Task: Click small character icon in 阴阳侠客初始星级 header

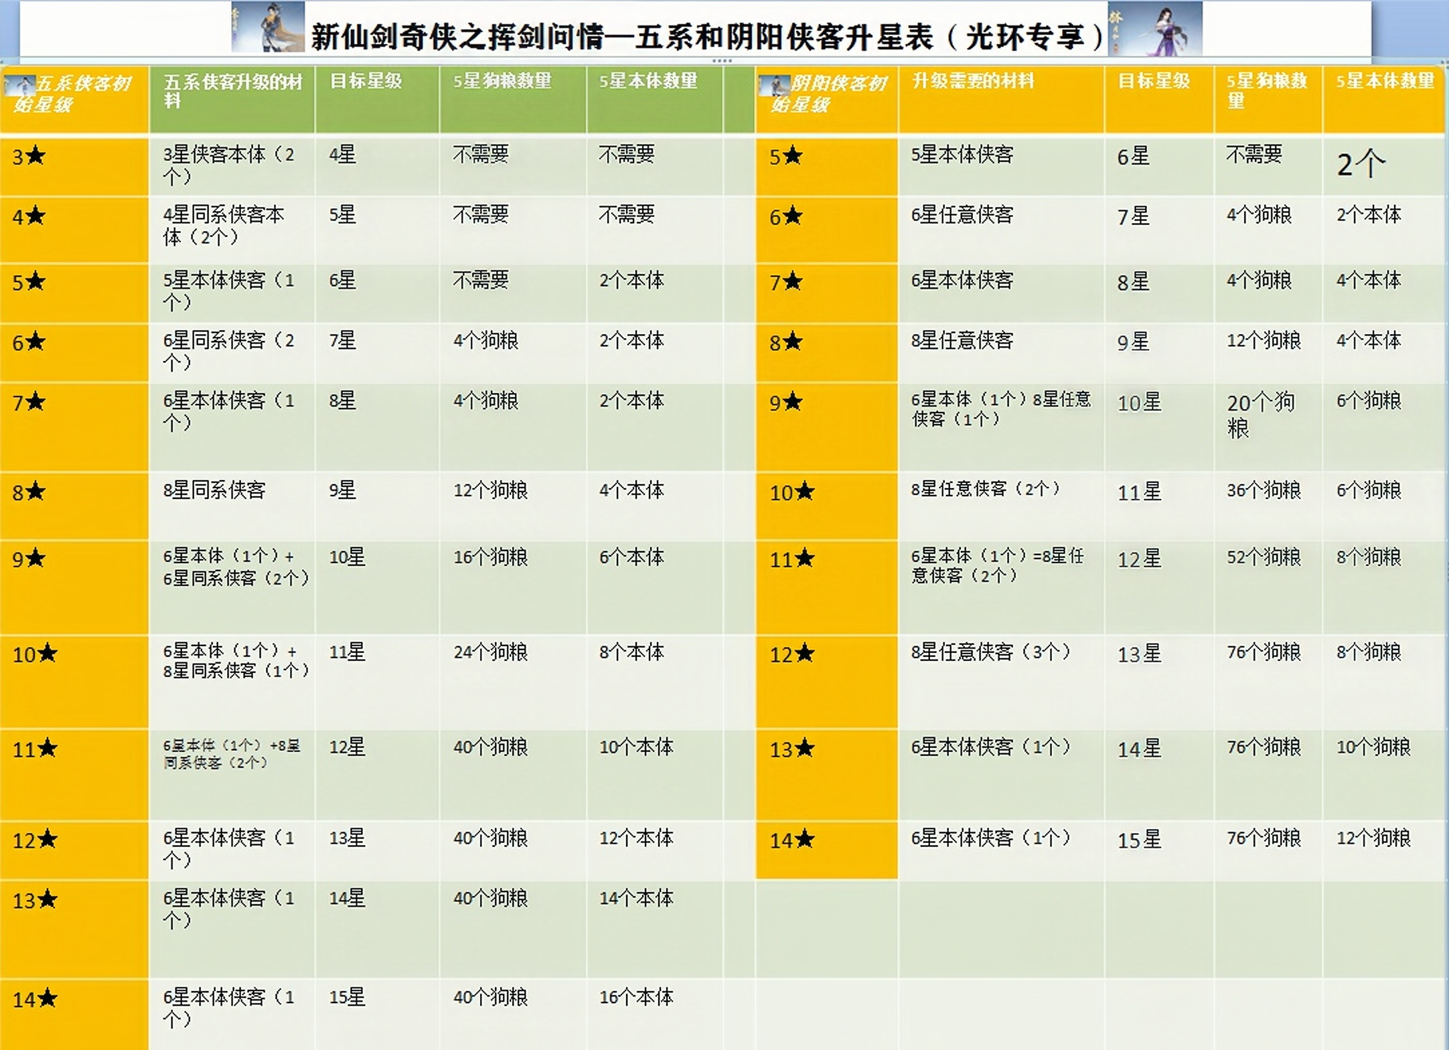Action: (774, 85)
